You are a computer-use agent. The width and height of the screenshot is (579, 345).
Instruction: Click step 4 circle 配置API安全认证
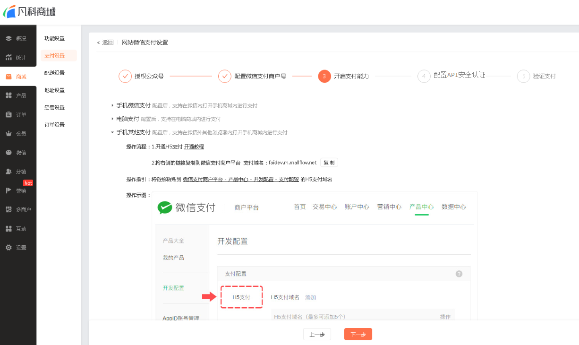tap(424, 76)
